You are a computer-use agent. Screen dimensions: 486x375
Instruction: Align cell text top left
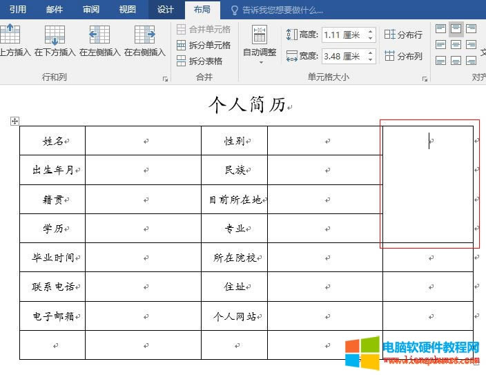click(440, 28)
